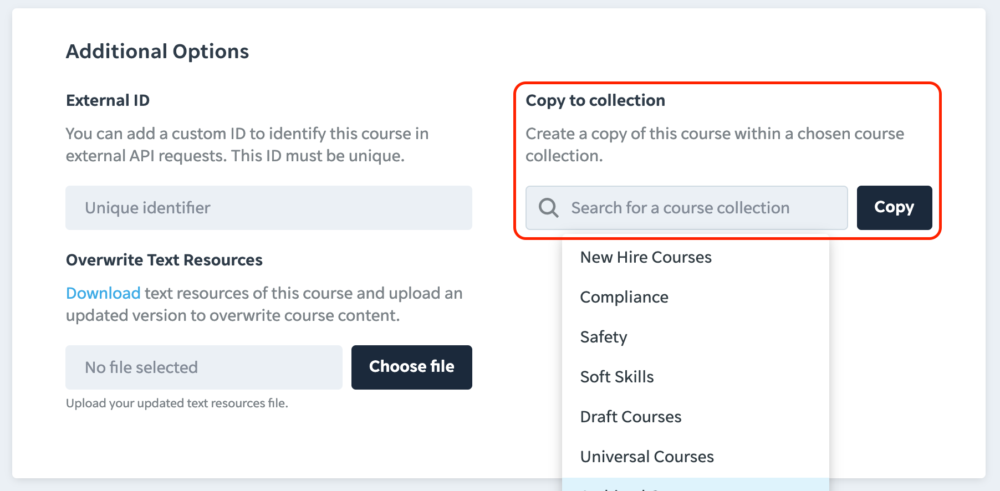
Task: Hit the Copy button
Action: [894, 208]
